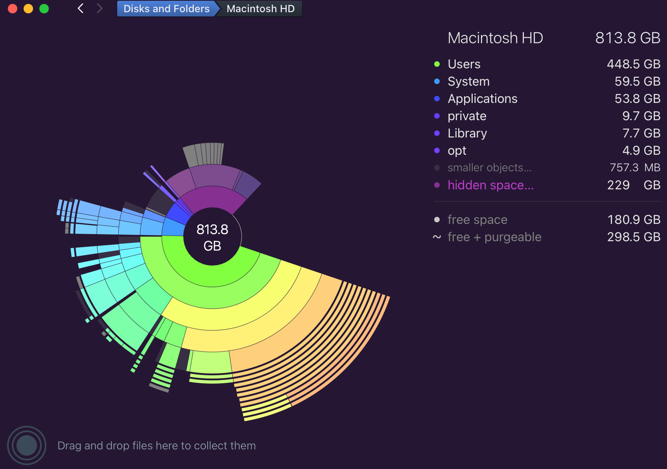Image resolution: width=667 pixels, height=469 pixels.
Task: Click the 298.5 GB purgeable value
Action: pyautogui.click(x=634, y=237)
